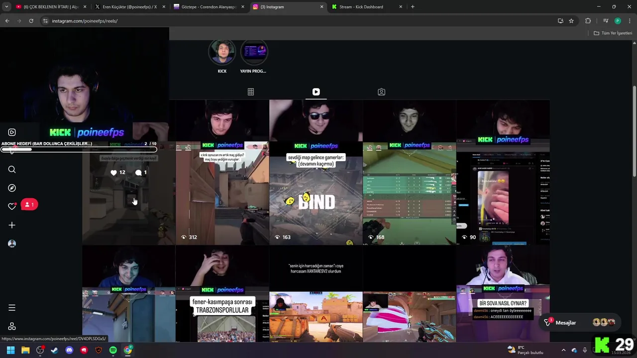Open the BIND reel with 163 views

pos(316,172)
